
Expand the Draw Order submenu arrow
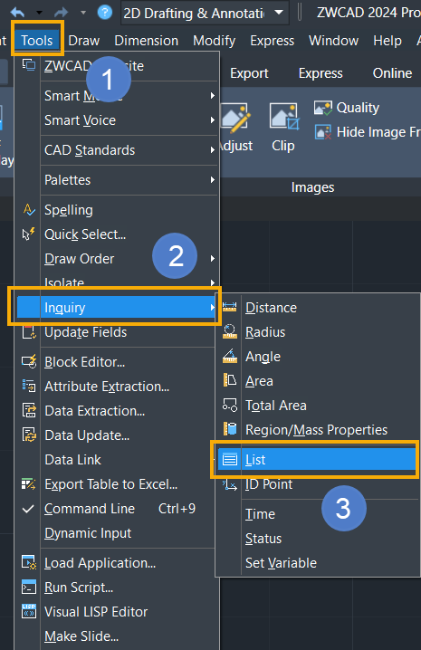(213, 259)
